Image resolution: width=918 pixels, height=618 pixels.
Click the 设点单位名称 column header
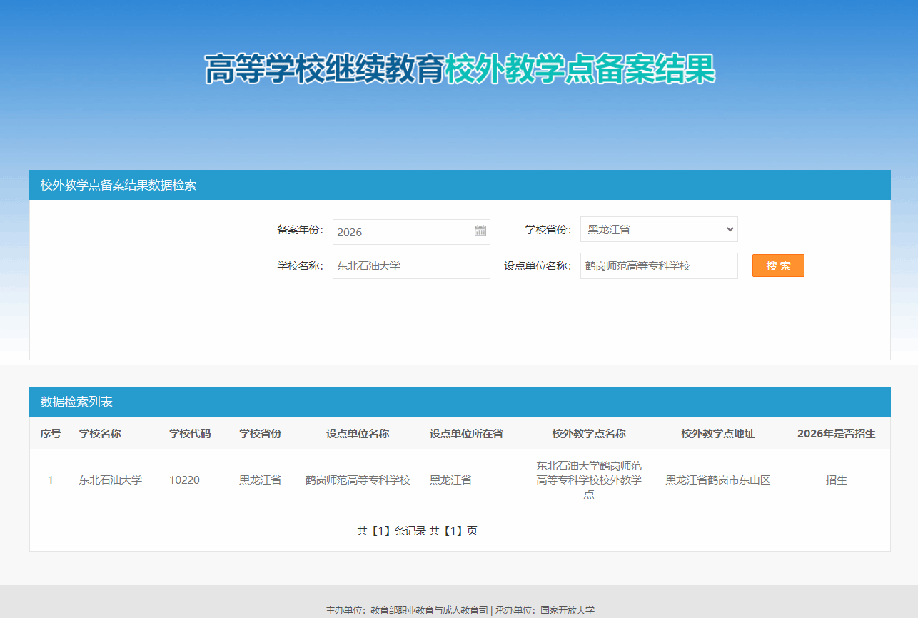pos(358,434)
